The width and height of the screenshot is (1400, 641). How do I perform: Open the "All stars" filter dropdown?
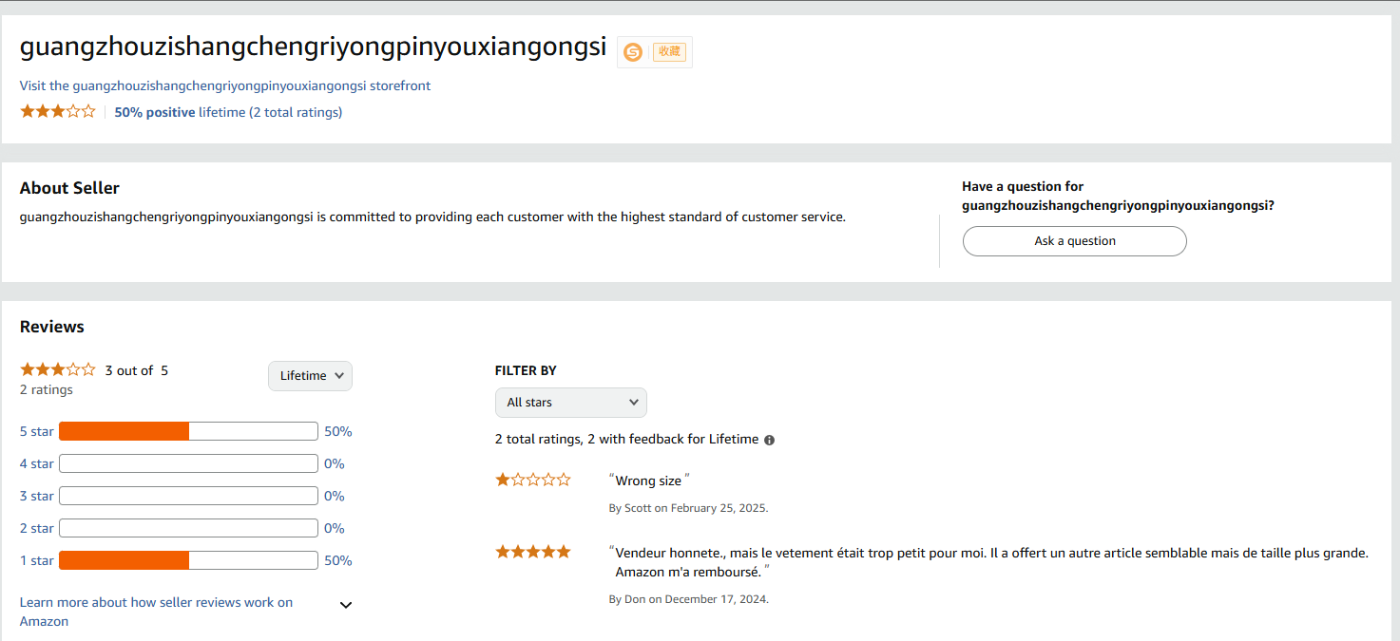(x=570, y=402)
